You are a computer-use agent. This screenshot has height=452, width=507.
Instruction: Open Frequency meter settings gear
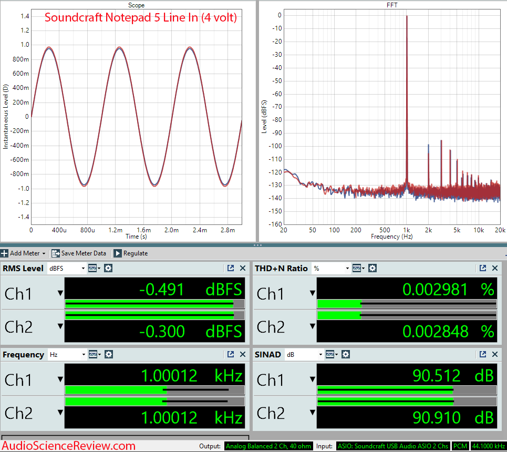click(109, 355)
